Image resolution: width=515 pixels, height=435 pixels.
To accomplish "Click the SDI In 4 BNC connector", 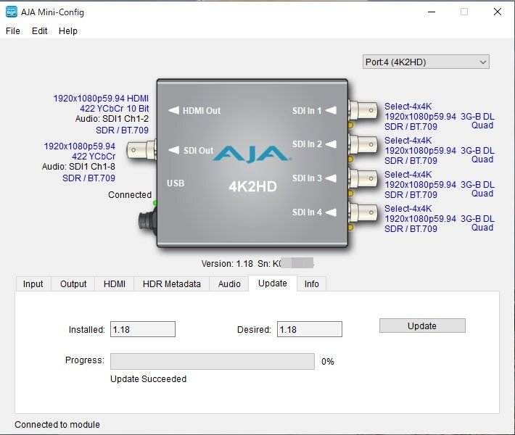I will tap(364, 212).
